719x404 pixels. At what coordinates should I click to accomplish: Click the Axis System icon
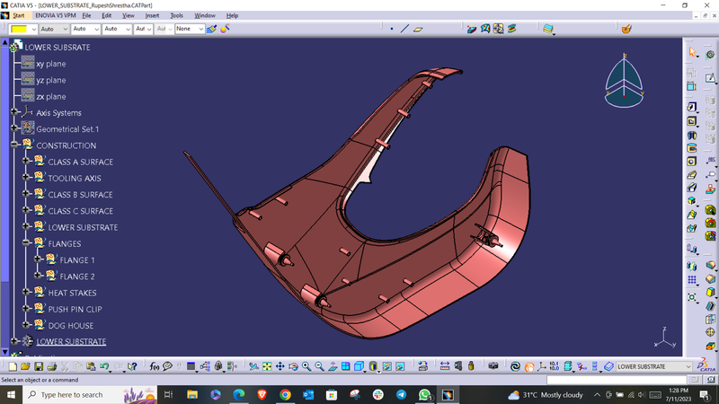coord(542,366)
